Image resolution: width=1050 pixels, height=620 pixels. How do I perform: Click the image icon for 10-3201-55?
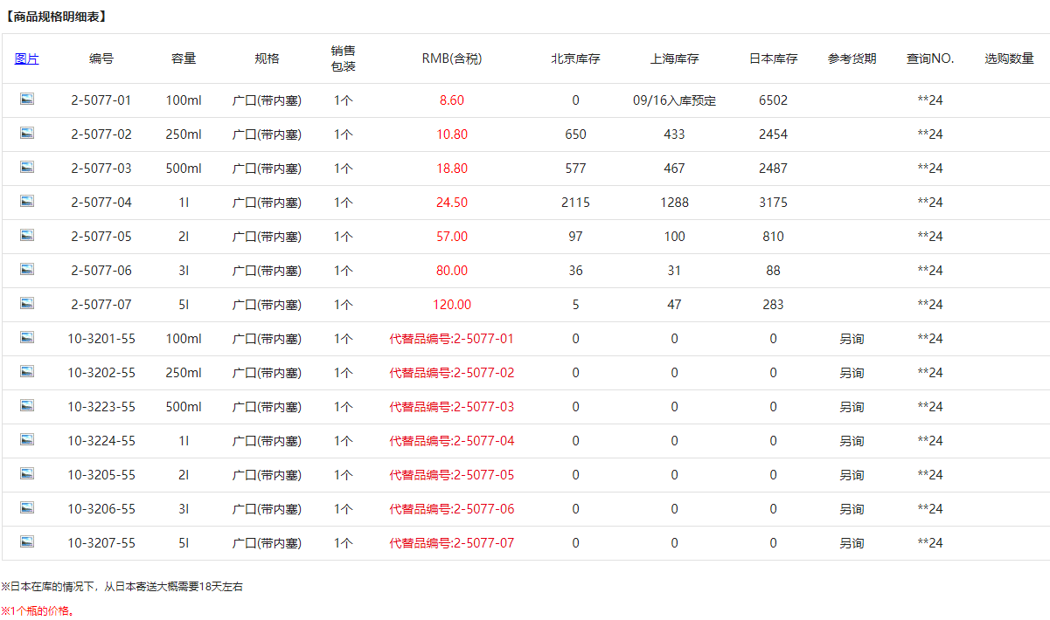[27, 338]
